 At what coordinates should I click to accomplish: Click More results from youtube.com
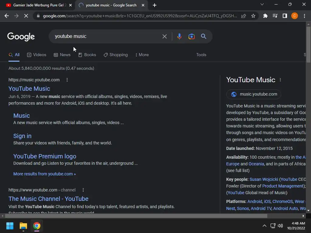coord(44,174)
